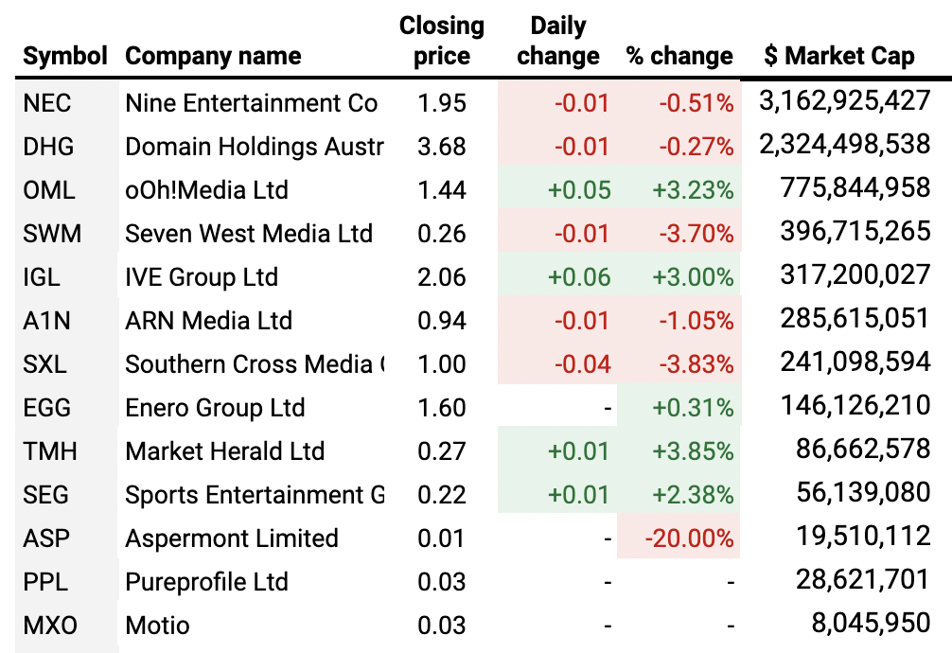Click ARN Media Ltd closing price 0.94
The height and width of the screenshot is (653, 952).
point(442,321)
